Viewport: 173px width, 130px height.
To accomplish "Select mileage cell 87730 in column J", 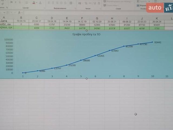I will 142,25.
